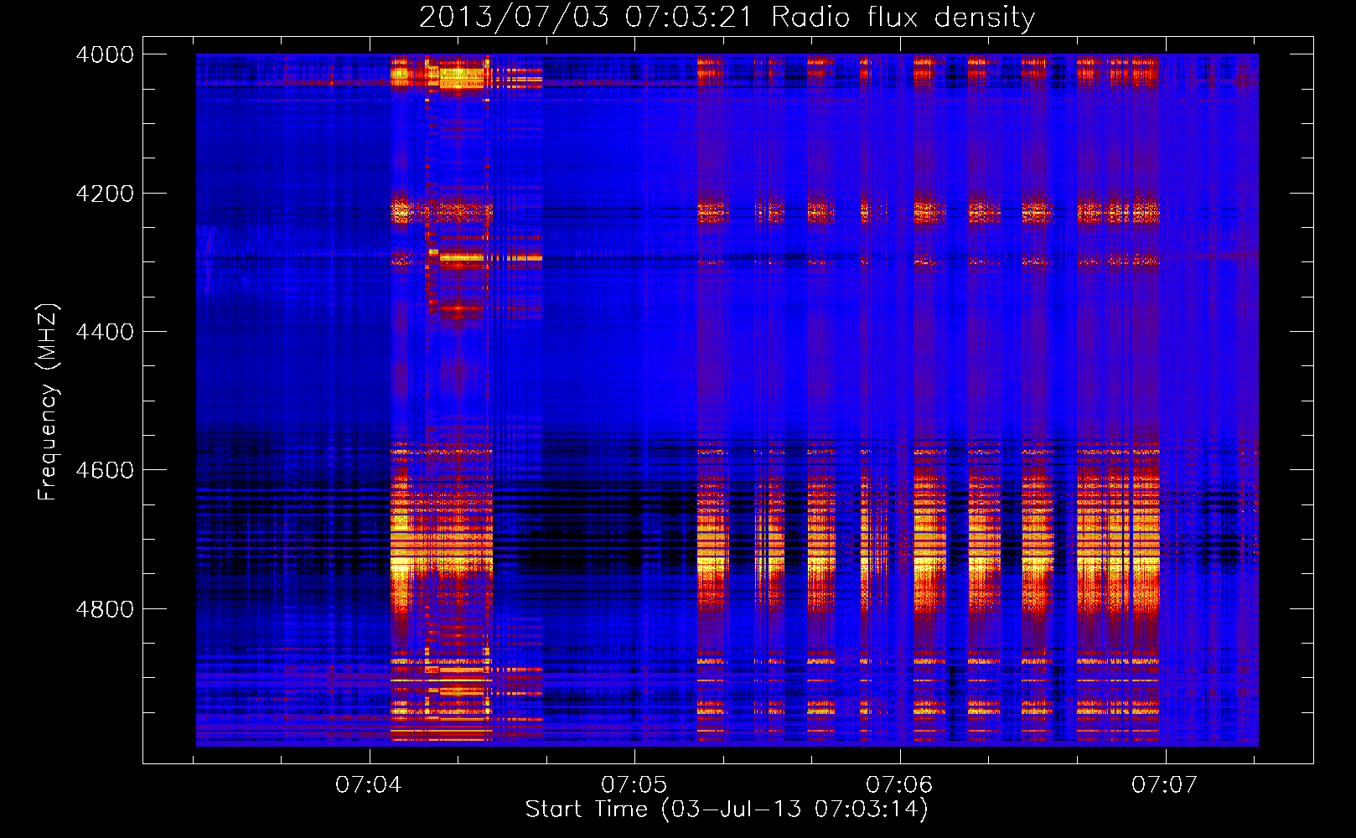Click the "Frequency (MHZ)" axis label
Image resolution: width=1356 pixels, height=838 pixels.
48,402
